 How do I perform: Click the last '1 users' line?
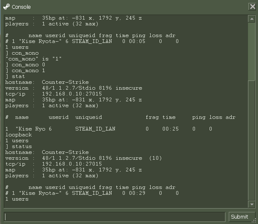(x=17, y=199)
